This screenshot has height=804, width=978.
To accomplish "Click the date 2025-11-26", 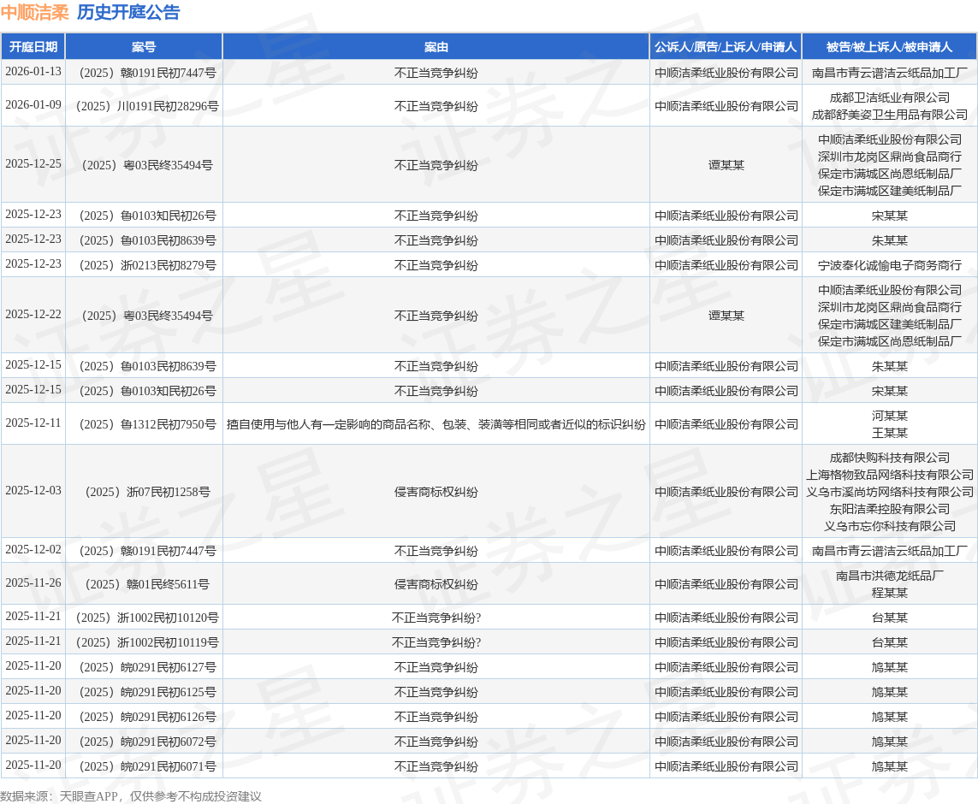I will tap(33, 583).
